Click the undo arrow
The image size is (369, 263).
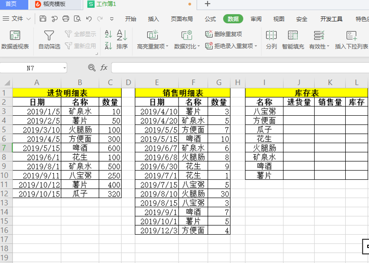89,19
